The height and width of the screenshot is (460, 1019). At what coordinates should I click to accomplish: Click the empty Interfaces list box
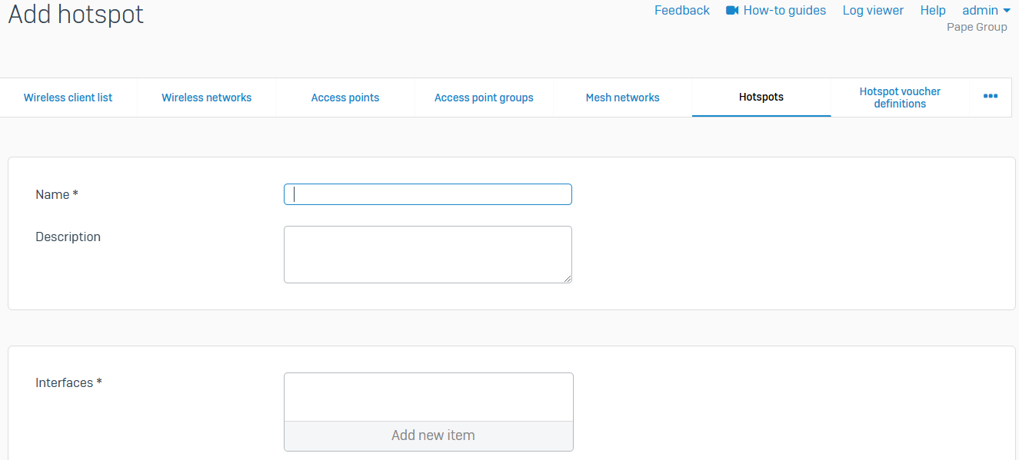(x=428, y=397)
